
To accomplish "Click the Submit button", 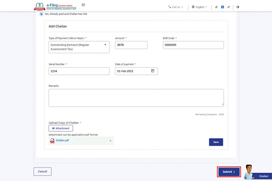I will click(229, 172).
